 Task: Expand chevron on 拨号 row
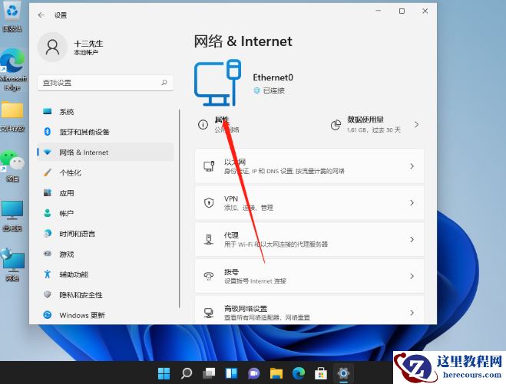pyautogui.click(x=412, y=276)
